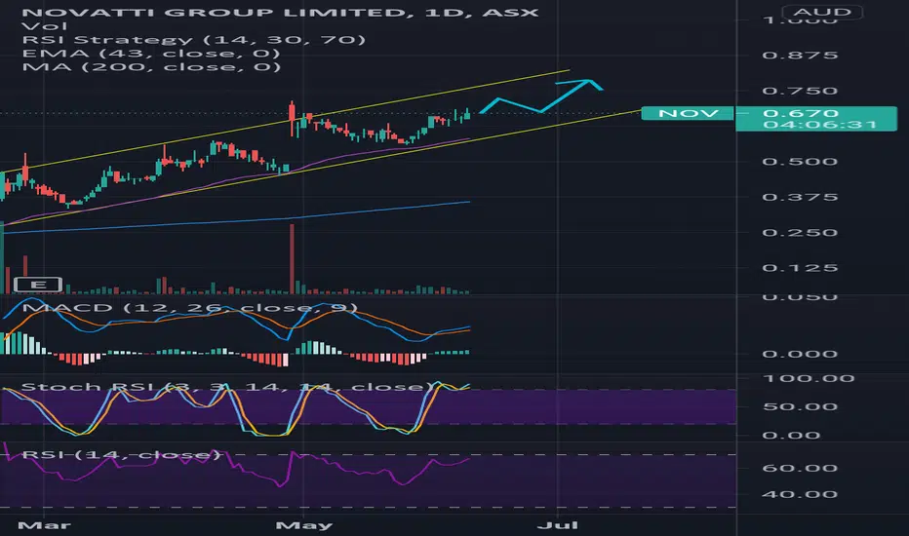Click the 100.00 Stoch RSI scale value

(809, 379)
